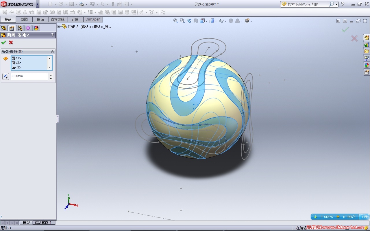Click the offset distance field showing 0.00mm
Screen dimensions: 370x231
tap(29, 76)
